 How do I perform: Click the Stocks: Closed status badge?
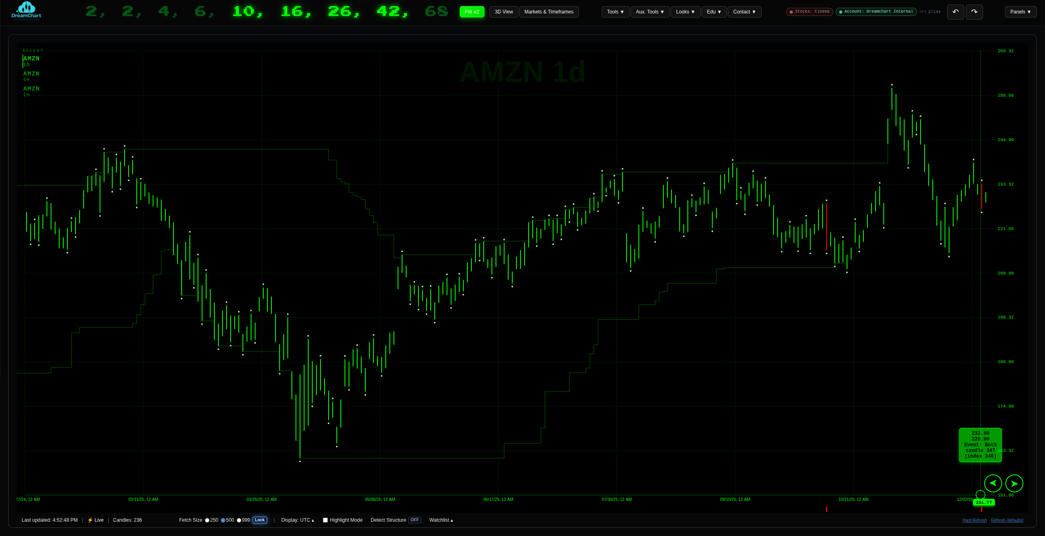point(809,12)
